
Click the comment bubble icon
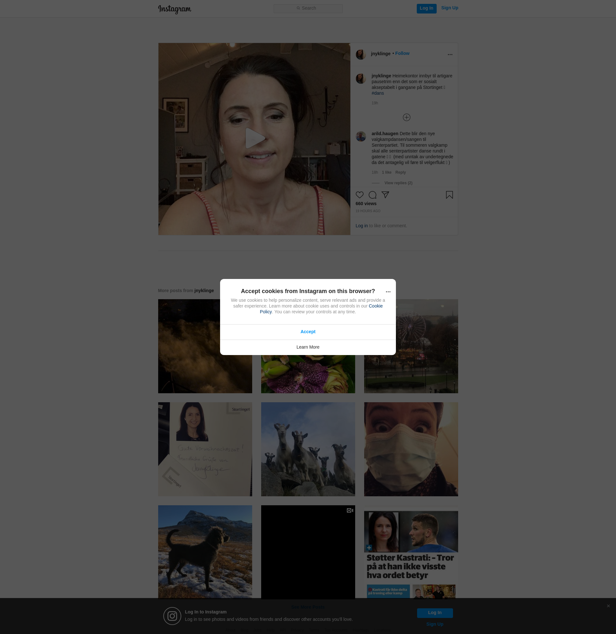(372, 195)
